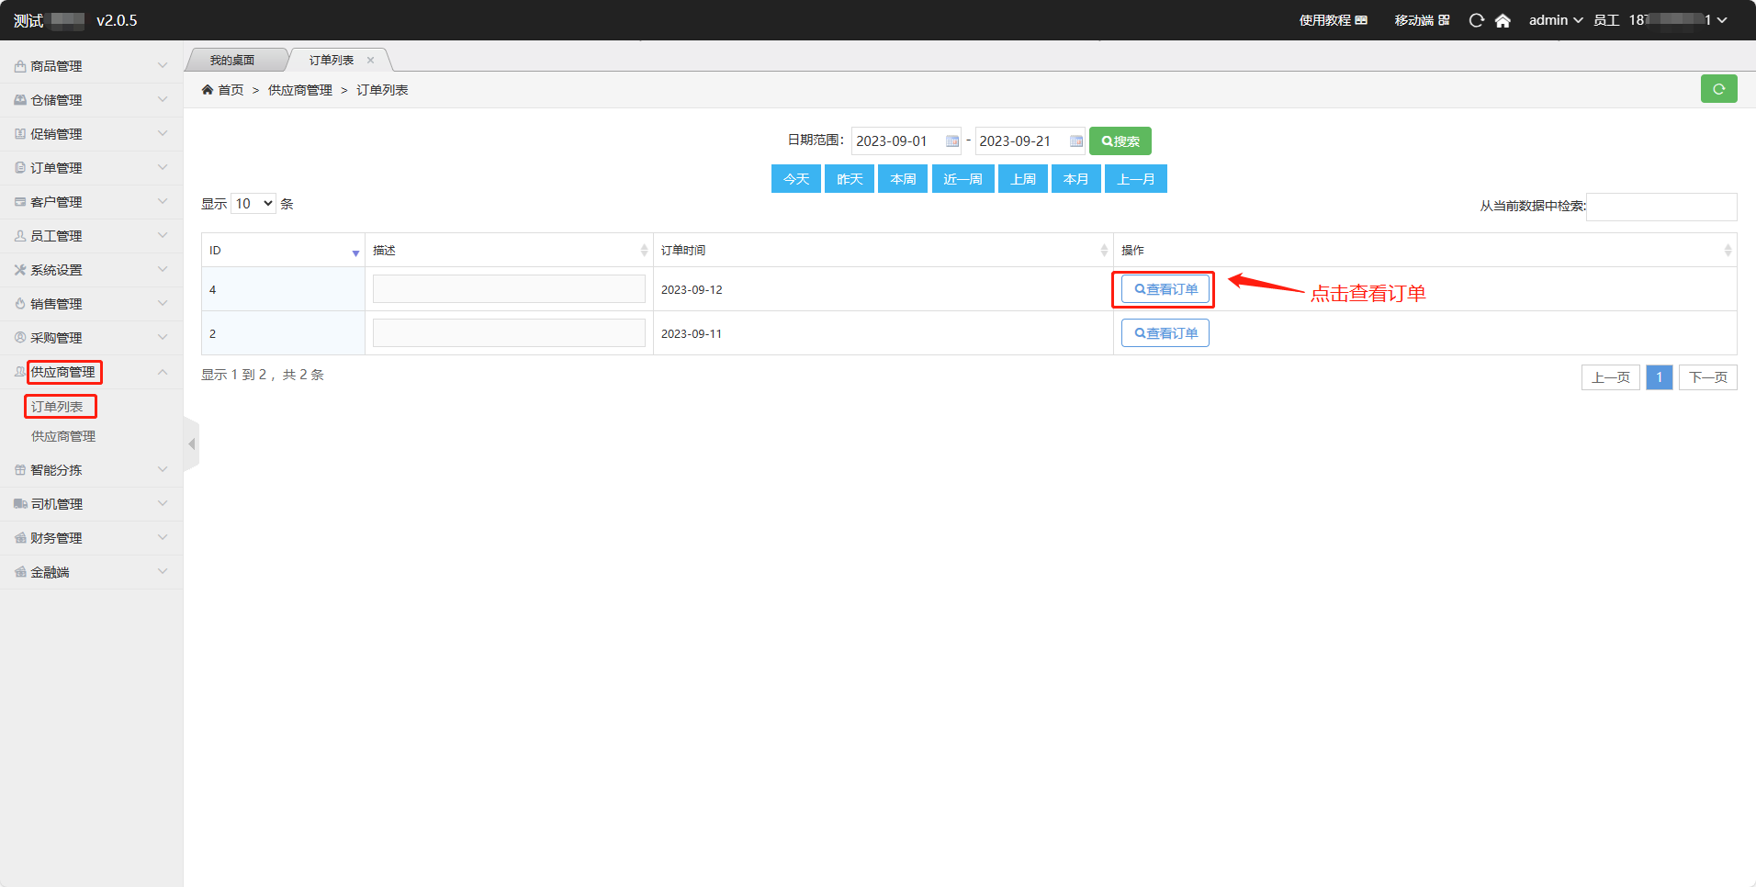Sort the table by ID column arrow
Viewport: 1756px width, 887px height.
tap(355, 252)
